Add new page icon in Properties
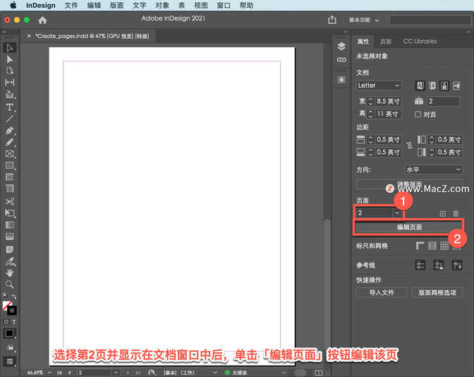This screenshot has width=474, height=377. (x=442, y=214)
